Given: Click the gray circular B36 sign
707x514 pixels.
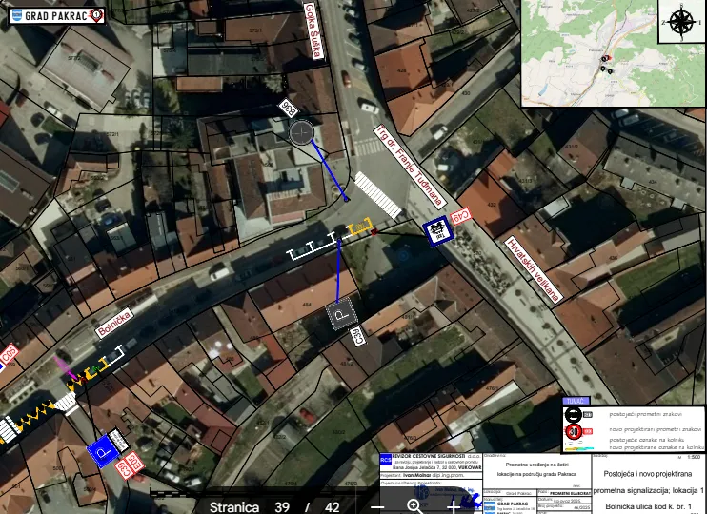Looking at the screenshot, I should tap(301, 133).
